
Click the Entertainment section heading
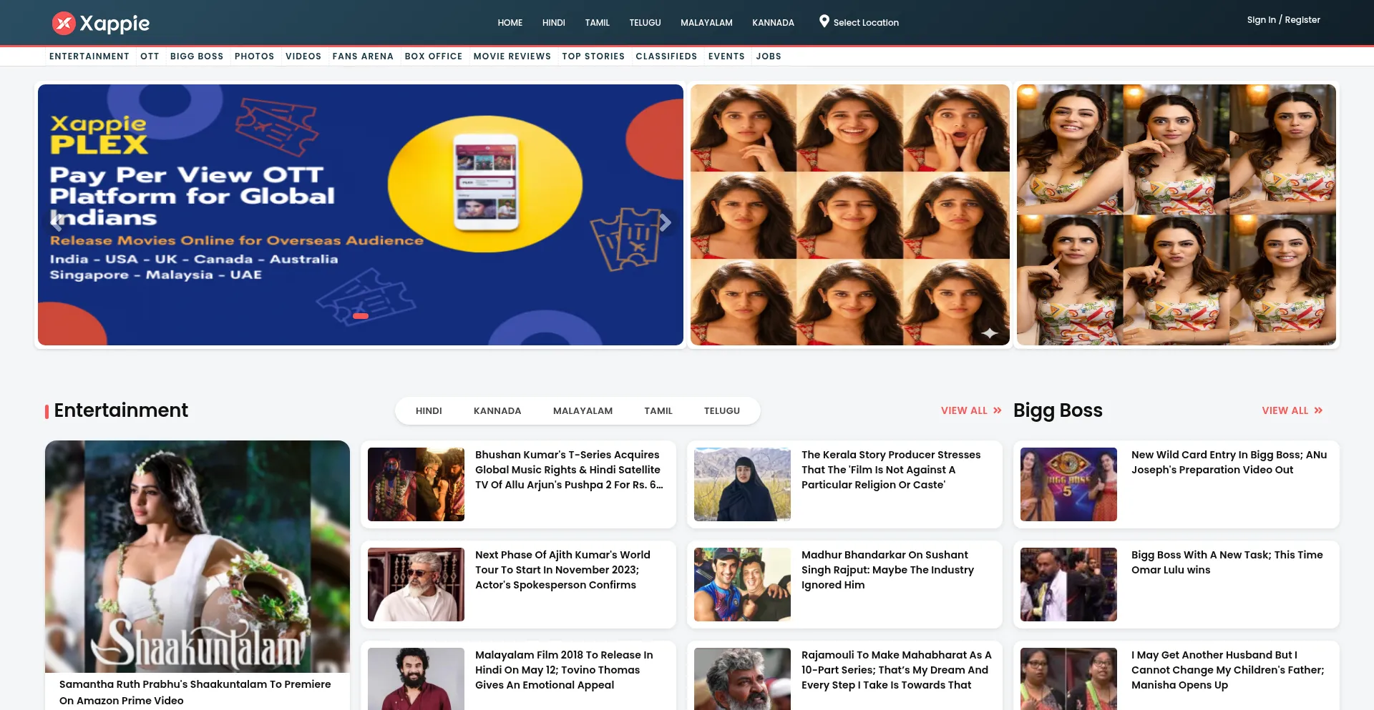[x=121, y=410]
